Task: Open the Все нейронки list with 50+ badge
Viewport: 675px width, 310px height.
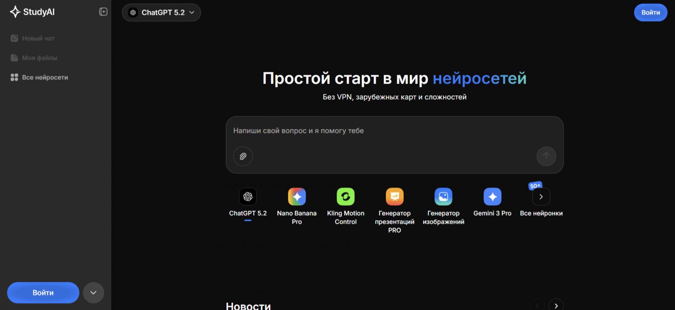Action: point(541,196)
